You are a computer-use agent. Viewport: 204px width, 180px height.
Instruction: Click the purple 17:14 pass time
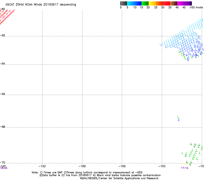(185, 168)
